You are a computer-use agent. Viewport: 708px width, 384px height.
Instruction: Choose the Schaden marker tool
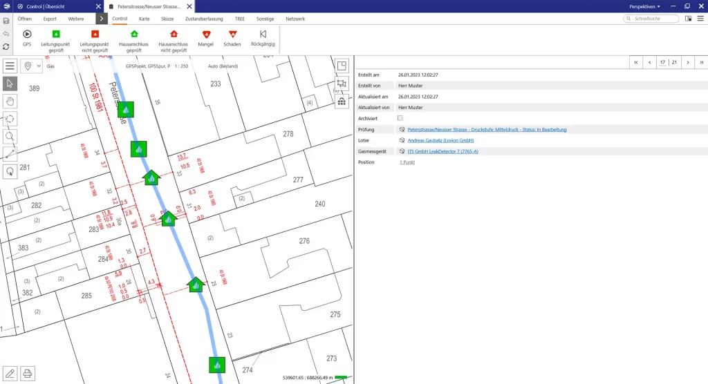point(232,37)
